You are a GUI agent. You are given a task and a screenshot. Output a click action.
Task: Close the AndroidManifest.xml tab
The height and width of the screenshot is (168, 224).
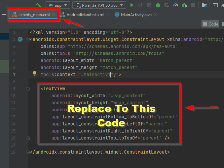click(108, 14)
